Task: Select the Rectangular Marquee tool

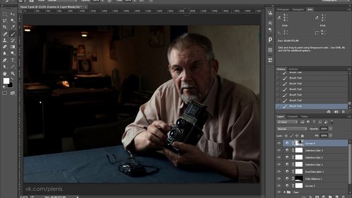Action: coord(5,14)
